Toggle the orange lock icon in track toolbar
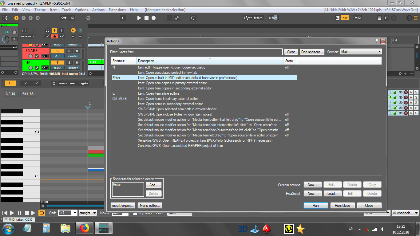Screen dimensions: 420x236 click(54, 36)
